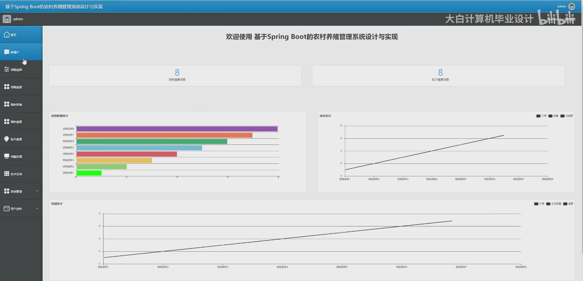Click the red 动物名称4 bar
The width and height of the screenshot is (583, 281).
[127, 154]
